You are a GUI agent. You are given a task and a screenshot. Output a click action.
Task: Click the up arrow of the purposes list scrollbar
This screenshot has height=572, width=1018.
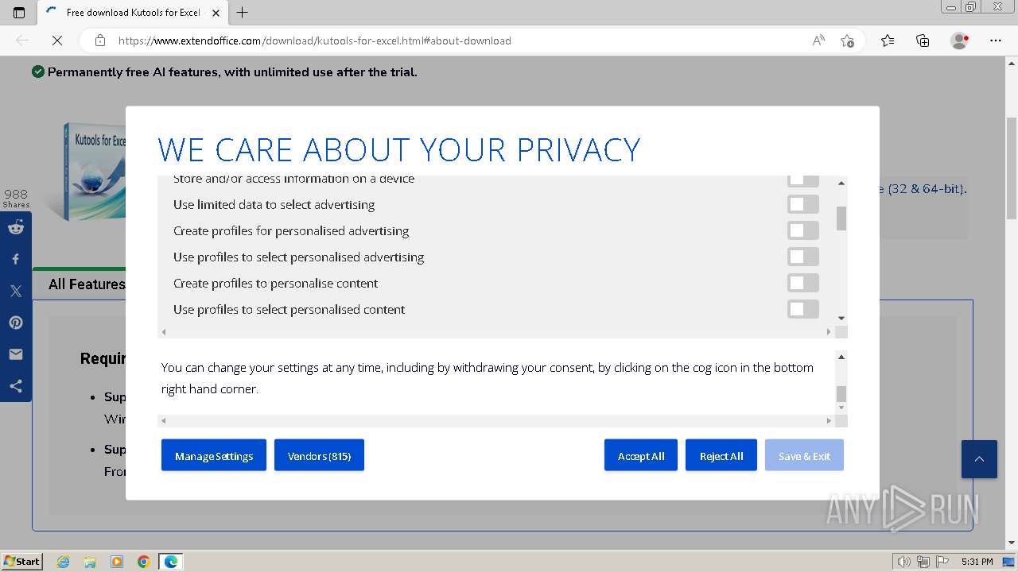click(x=841, y=184)
